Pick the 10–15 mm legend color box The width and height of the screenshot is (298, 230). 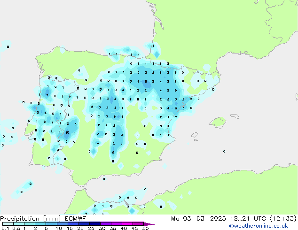coord(62,224)
